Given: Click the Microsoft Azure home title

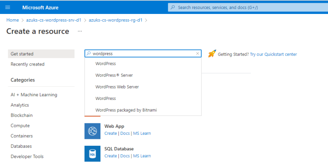Looking at the screenshot, I should click(x=40, y=8).
